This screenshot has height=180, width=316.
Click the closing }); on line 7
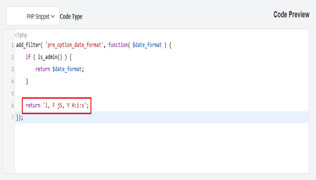pos(19,117)
